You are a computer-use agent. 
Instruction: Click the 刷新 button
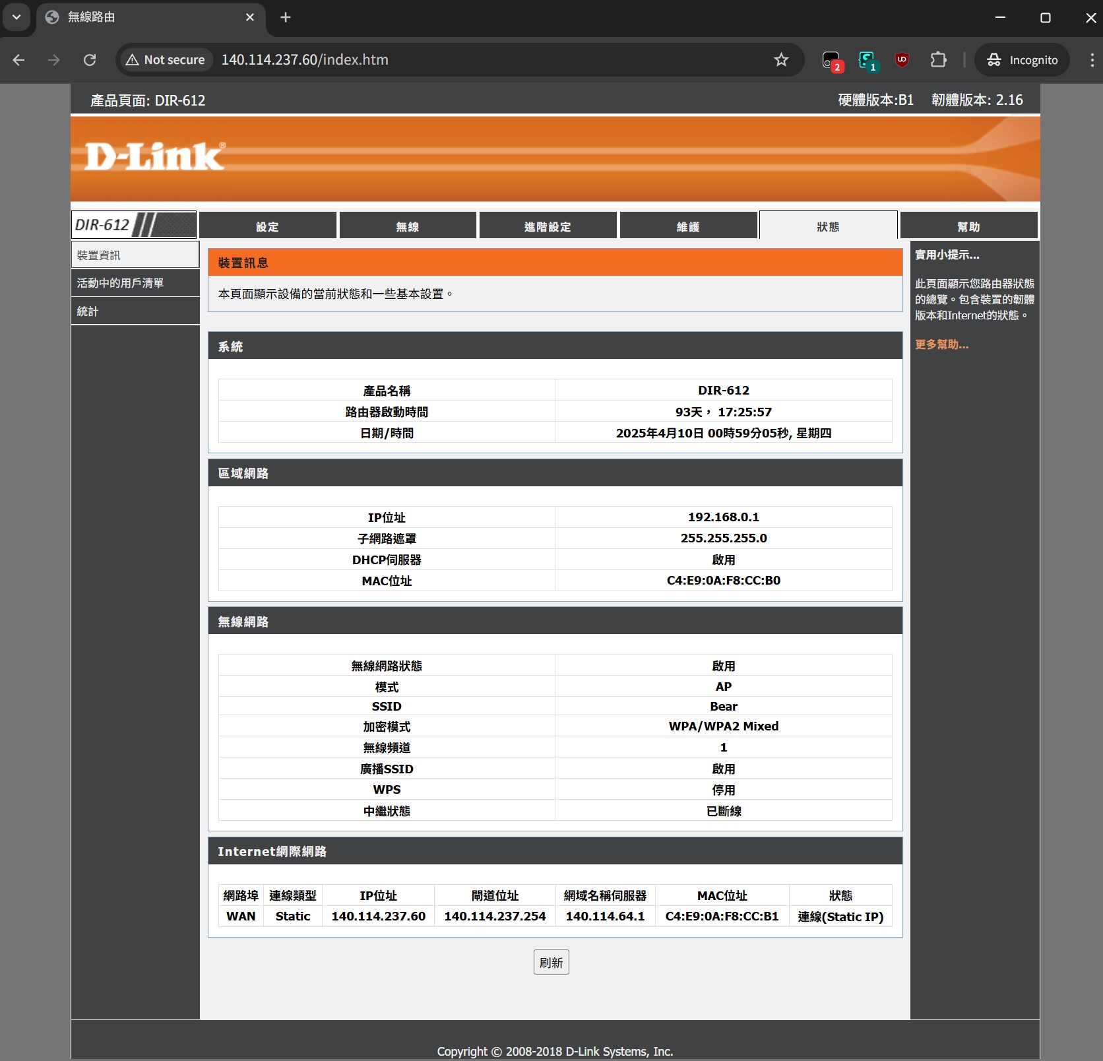pyautogui.click(x=551, y=963)
